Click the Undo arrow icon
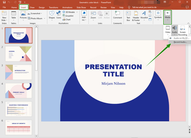 point(9,2)
